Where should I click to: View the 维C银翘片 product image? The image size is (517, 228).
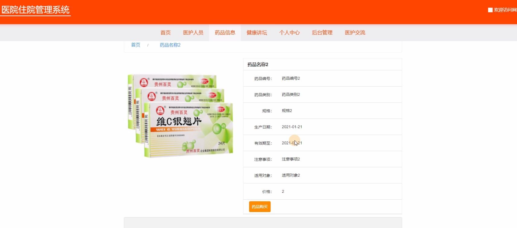[x=180, y=116]
